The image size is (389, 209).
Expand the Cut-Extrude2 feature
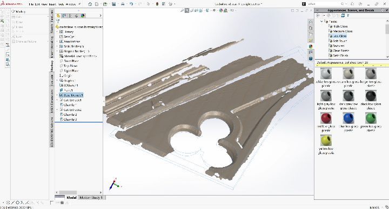[x=57, y=109]
